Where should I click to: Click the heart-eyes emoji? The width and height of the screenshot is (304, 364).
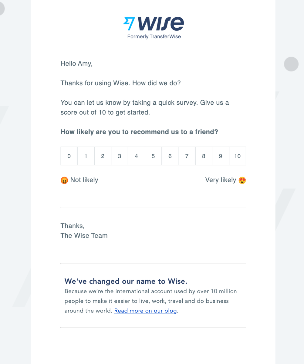click(242, 180)
